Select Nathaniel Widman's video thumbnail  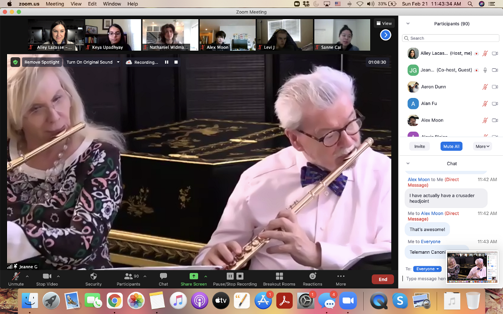click(170, 35)
